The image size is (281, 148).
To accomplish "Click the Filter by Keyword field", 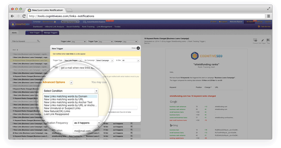I will point(26,41).
